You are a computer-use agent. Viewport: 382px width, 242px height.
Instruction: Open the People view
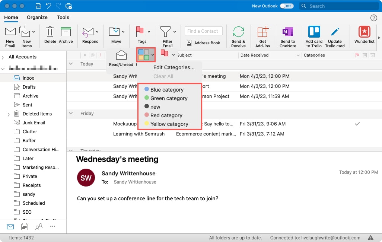coord(39,227)
